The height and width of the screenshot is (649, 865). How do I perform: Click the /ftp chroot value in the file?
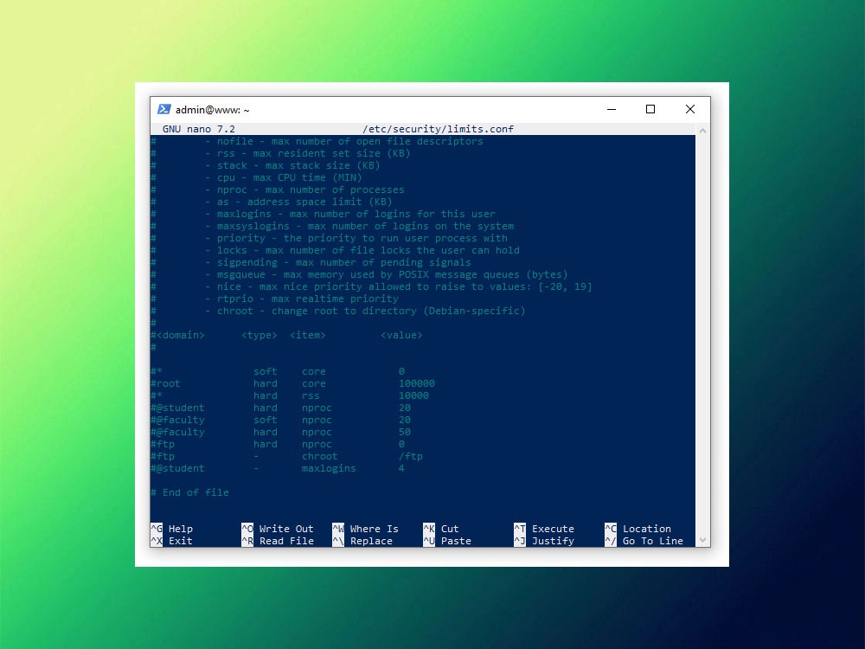411,456
